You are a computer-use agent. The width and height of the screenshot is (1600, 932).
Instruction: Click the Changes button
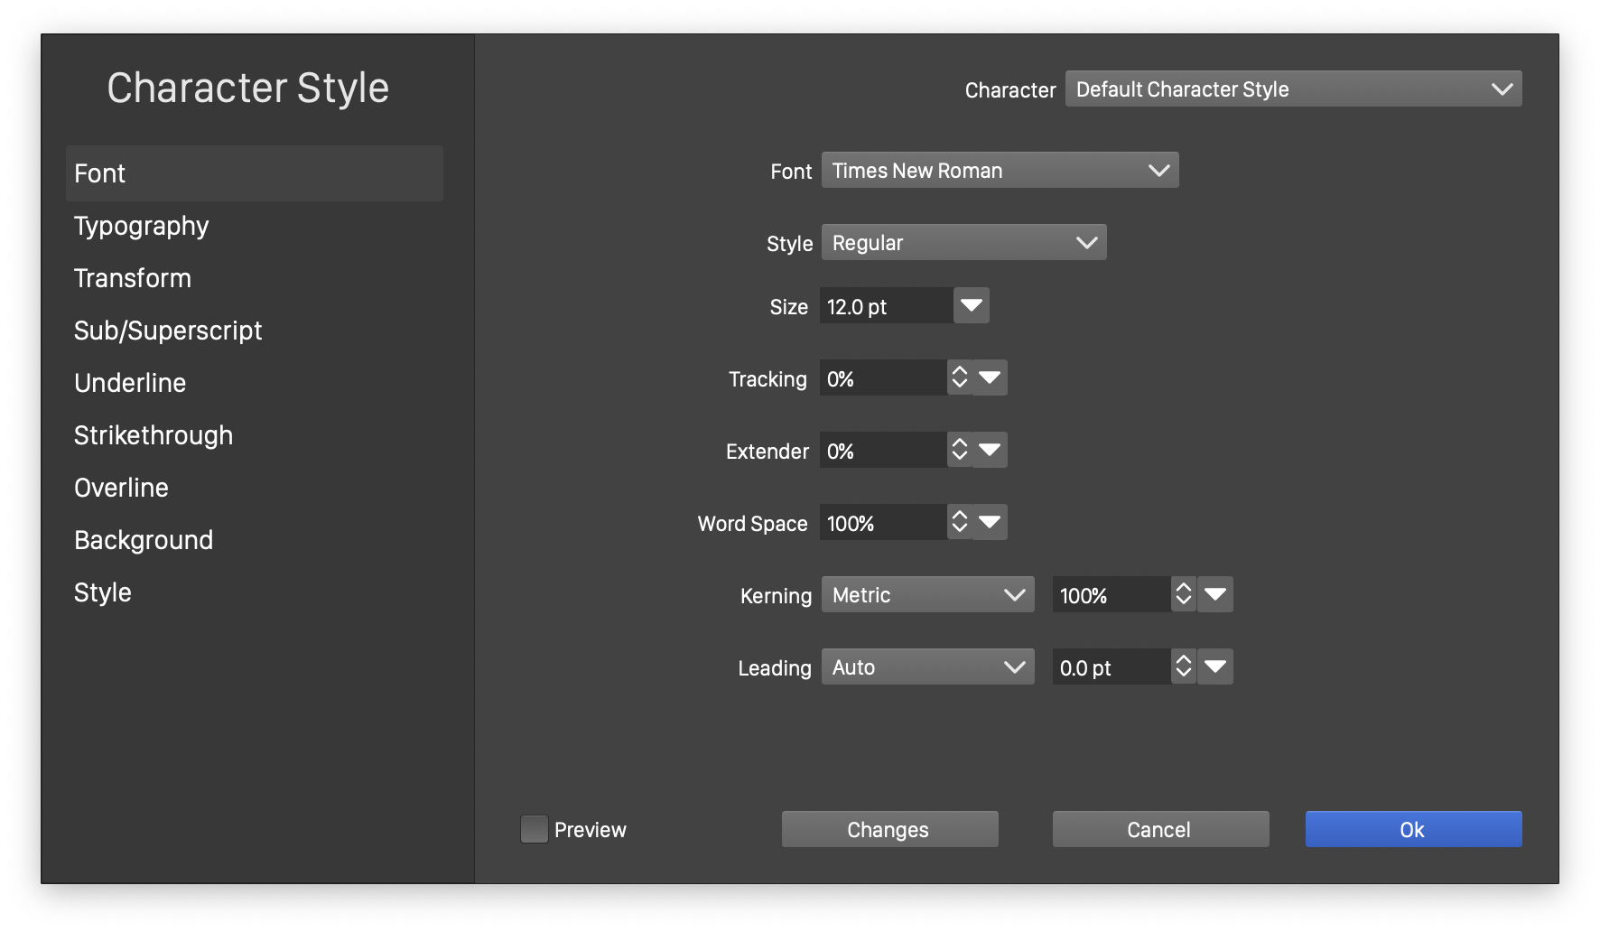889,829
